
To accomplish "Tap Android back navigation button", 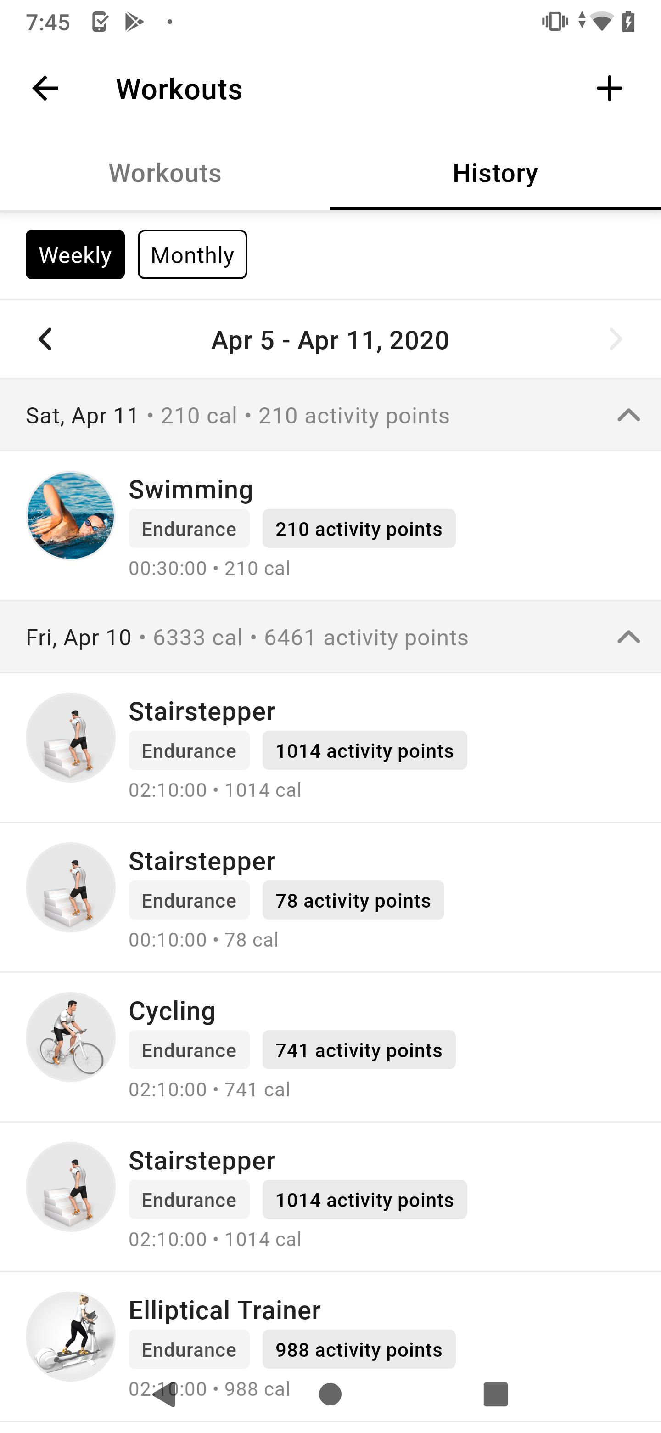I will point(164,1394).
